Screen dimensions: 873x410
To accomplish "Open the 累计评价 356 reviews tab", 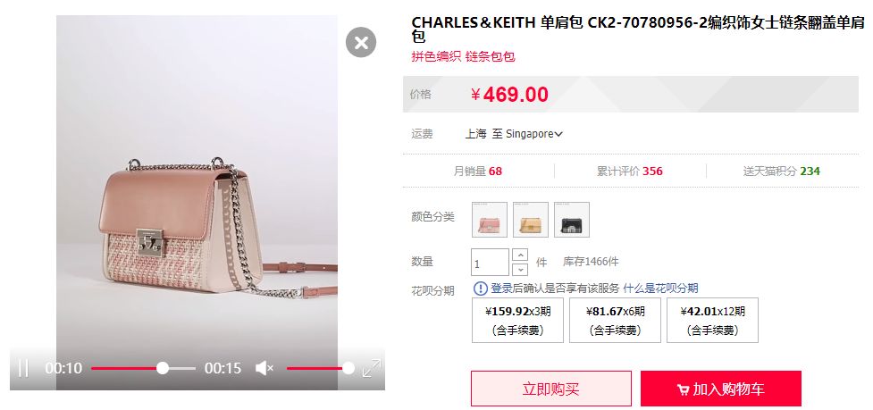I will (x=630, y=172).
